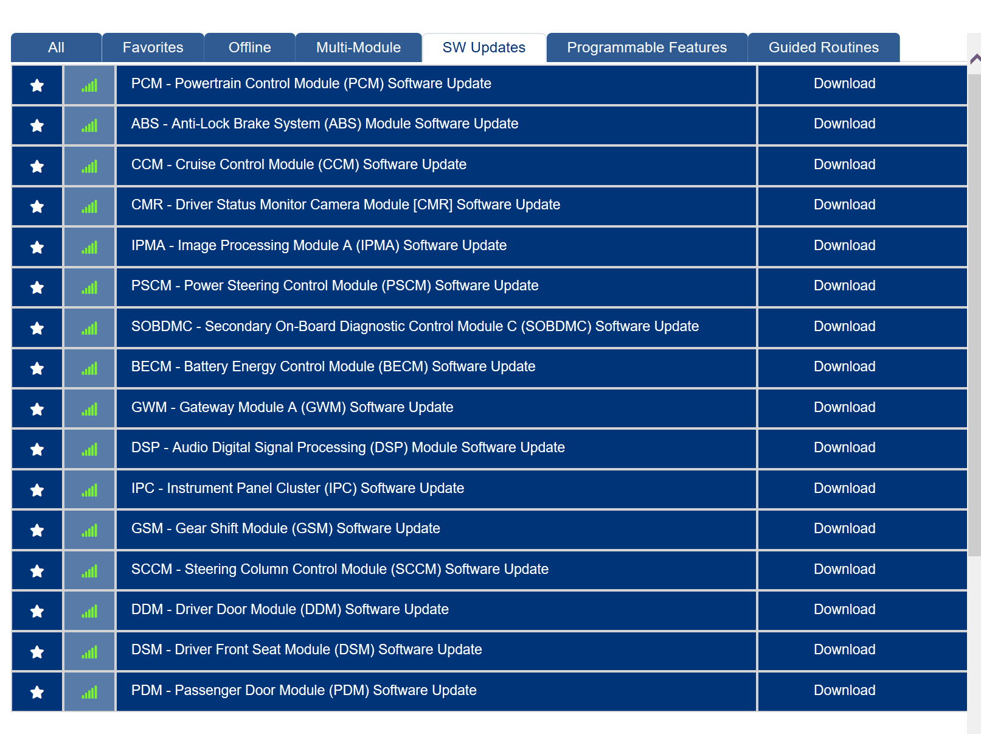Click the star icon on PDM row
981x734 pixels.
(36, 691)
